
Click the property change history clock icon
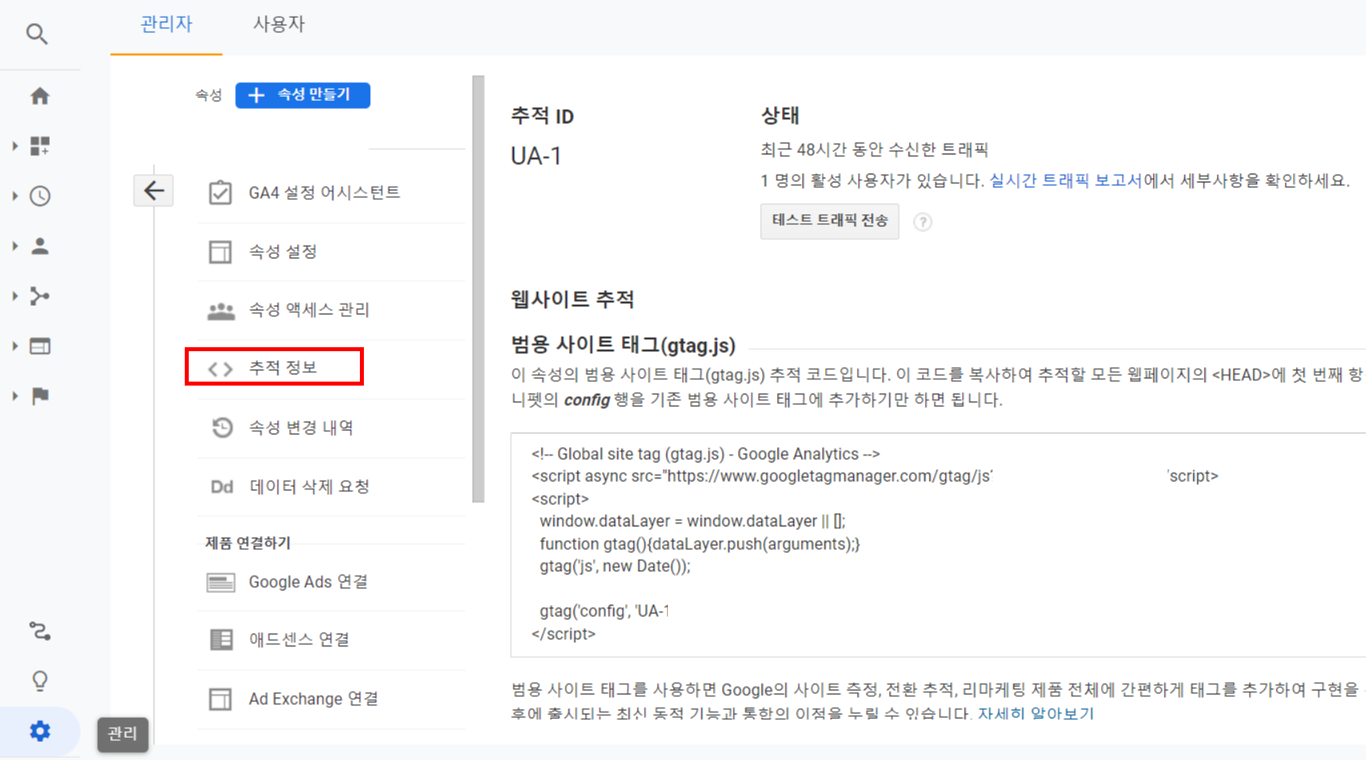pyautogui.click(x=222, y=427)
